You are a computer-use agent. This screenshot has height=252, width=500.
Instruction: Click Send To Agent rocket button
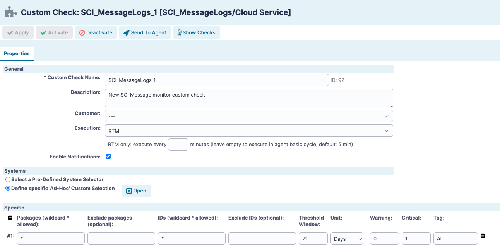click(145, 32)
